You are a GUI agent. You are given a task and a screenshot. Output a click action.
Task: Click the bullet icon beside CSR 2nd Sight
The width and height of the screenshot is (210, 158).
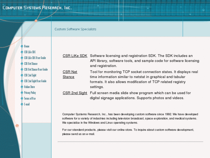pyautogui.click(x=22, y=75)
